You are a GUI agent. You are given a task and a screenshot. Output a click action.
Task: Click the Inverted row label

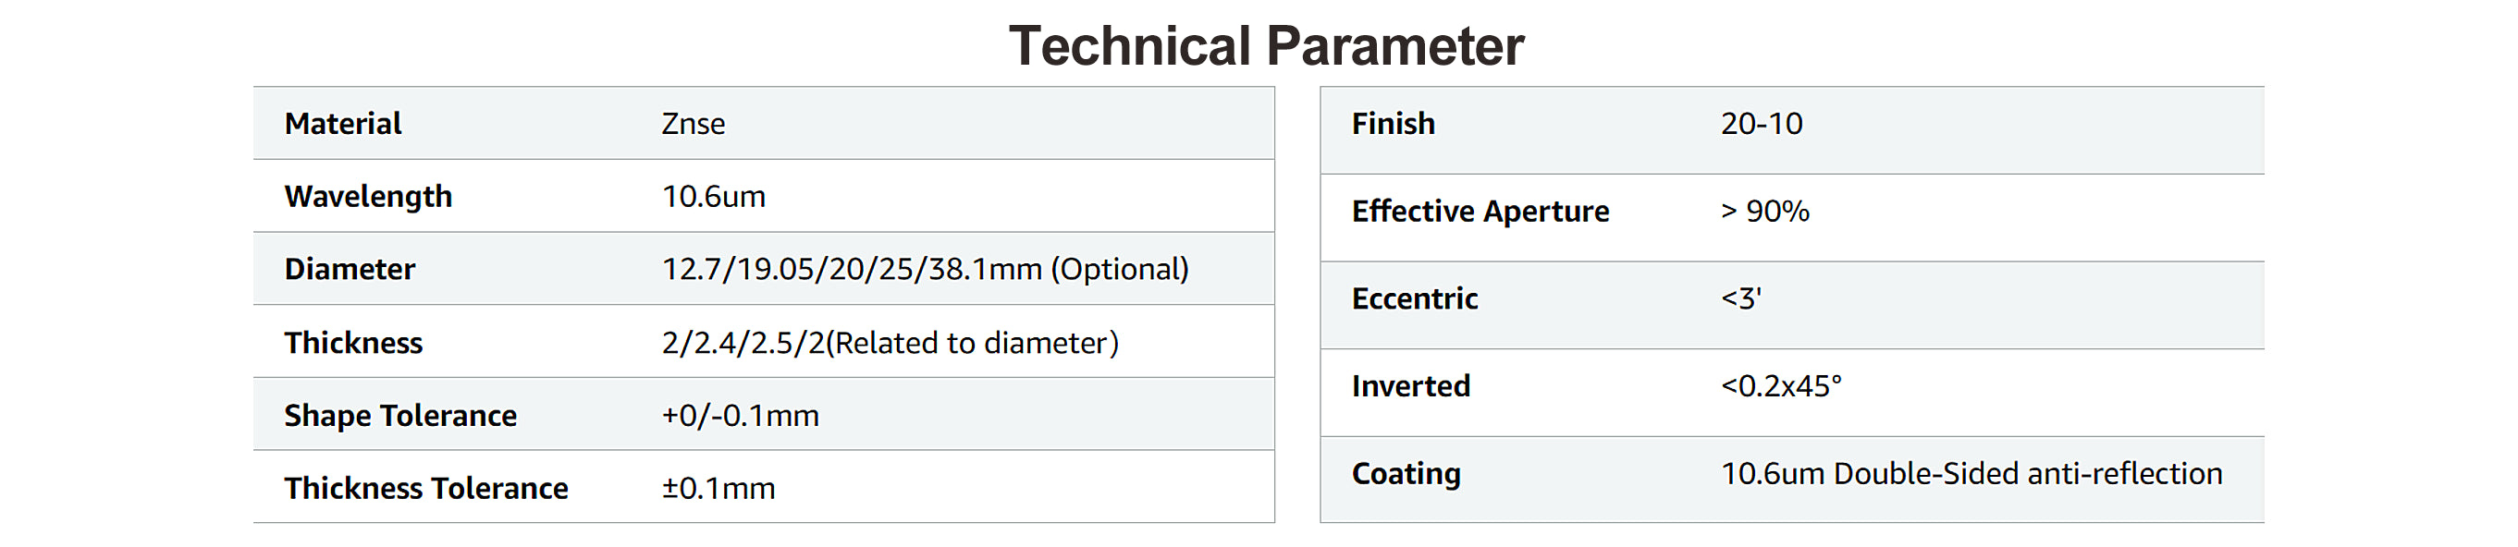click(x=1410, y=387)
